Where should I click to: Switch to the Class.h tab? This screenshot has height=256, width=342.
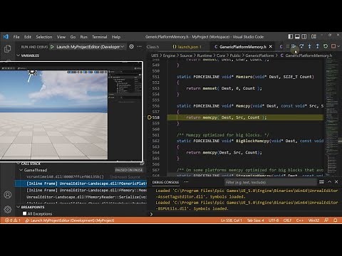(x=152, y=47)
